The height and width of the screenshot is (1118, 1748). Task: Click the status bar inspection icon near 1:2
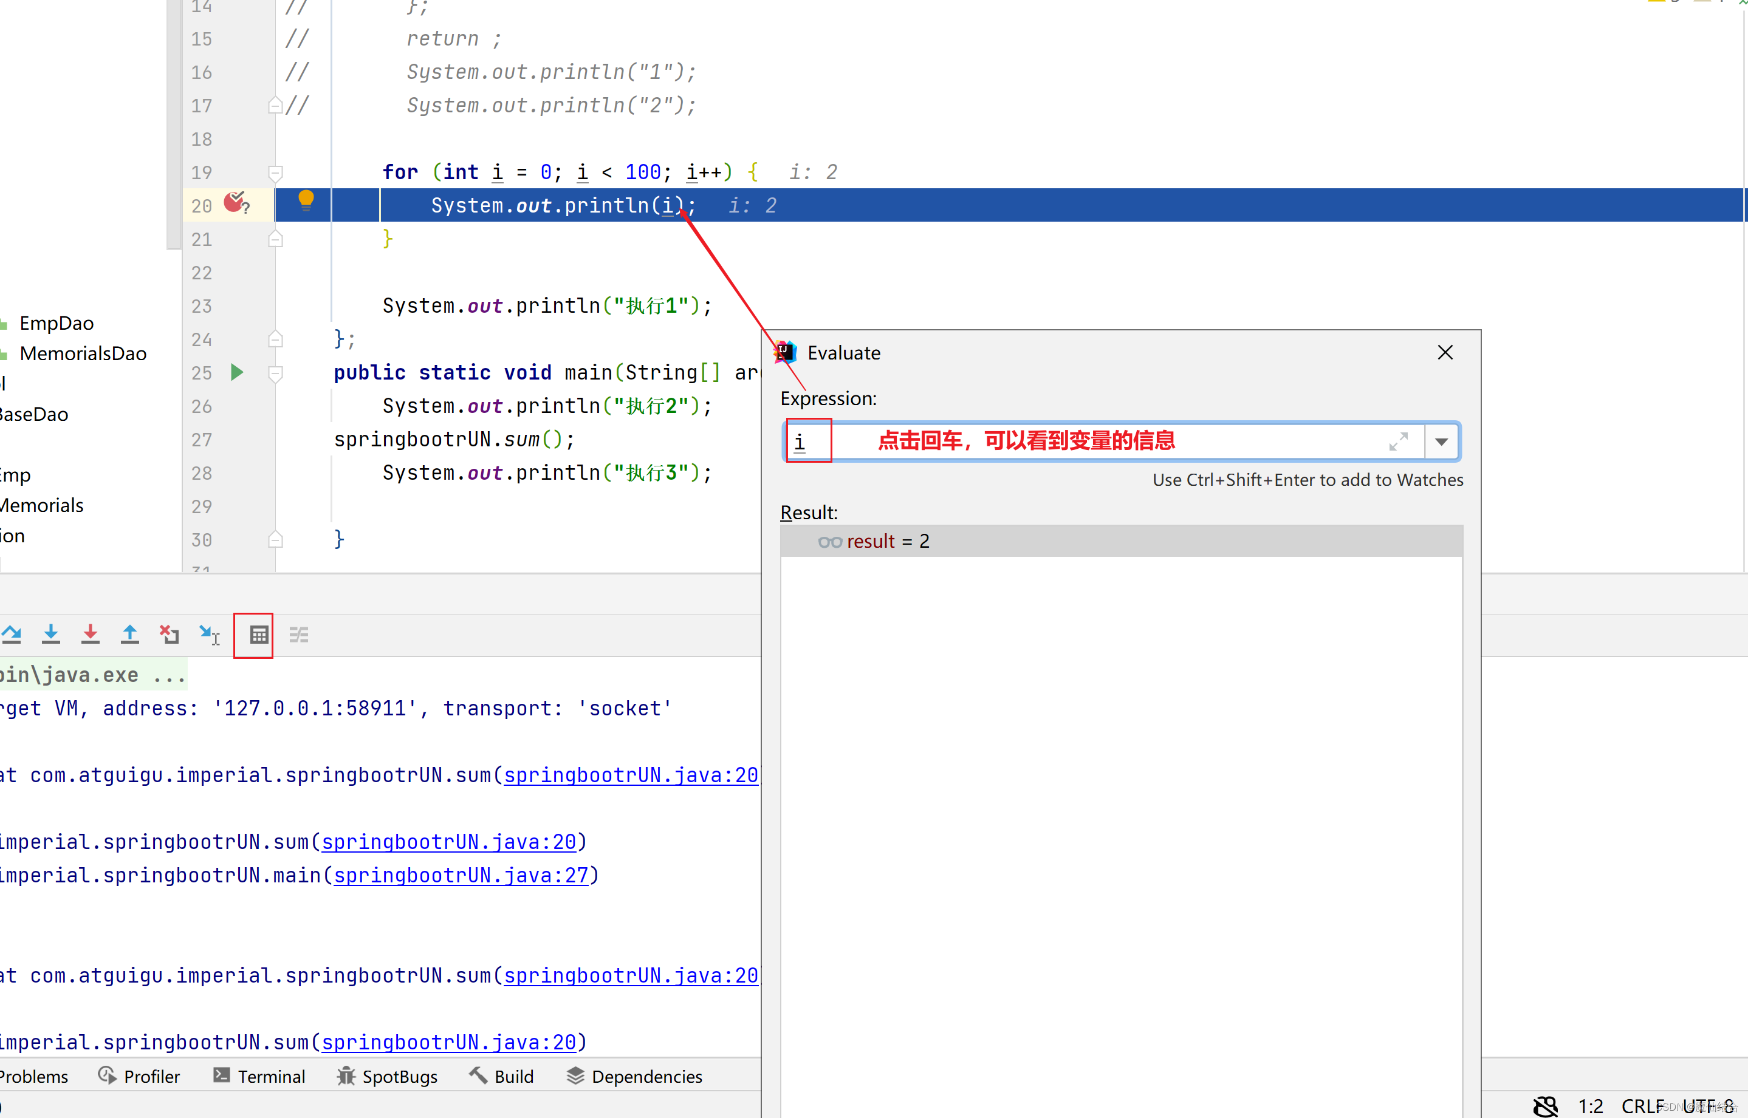pos(1546,1106)
